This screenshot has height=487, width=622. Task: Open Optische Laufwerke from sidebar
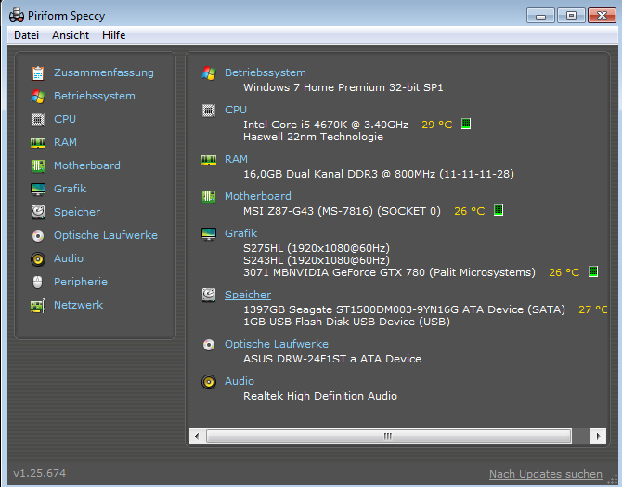click(x=106, y=235)
